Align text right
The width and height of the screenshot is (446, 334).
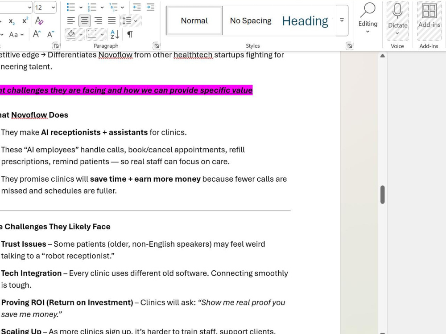click(x=98, y=21)
